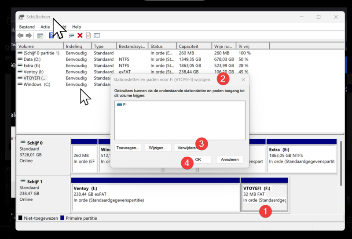Screen dimensions: 352x239
Task: Click the show/hide console tree icon
Action: click(x=40, y=36)
